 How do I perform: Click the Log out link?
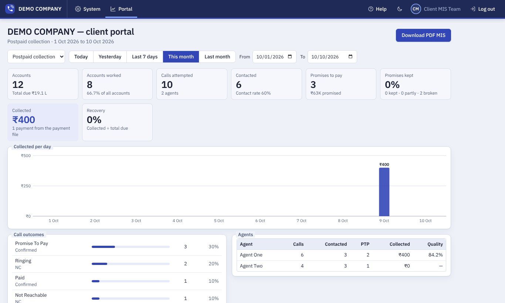482,9
